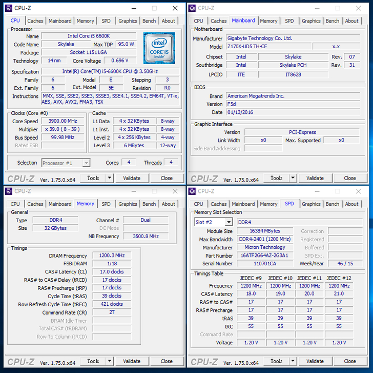Click the 01/13/2016 BIOS date field
The width and height of the screenshot is (373, 373).
point(293,112)
